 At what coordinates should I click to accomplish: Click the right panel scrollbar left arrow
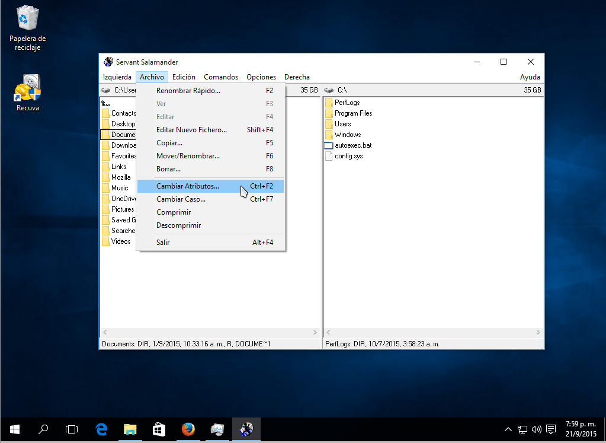tap(329, 332)
